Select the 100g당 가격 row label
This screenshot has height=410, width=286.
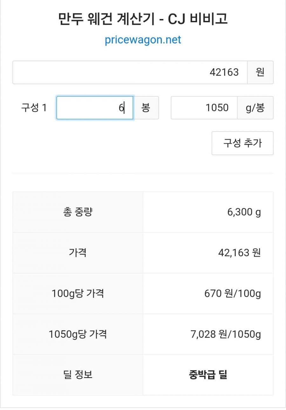click(78, 293)
